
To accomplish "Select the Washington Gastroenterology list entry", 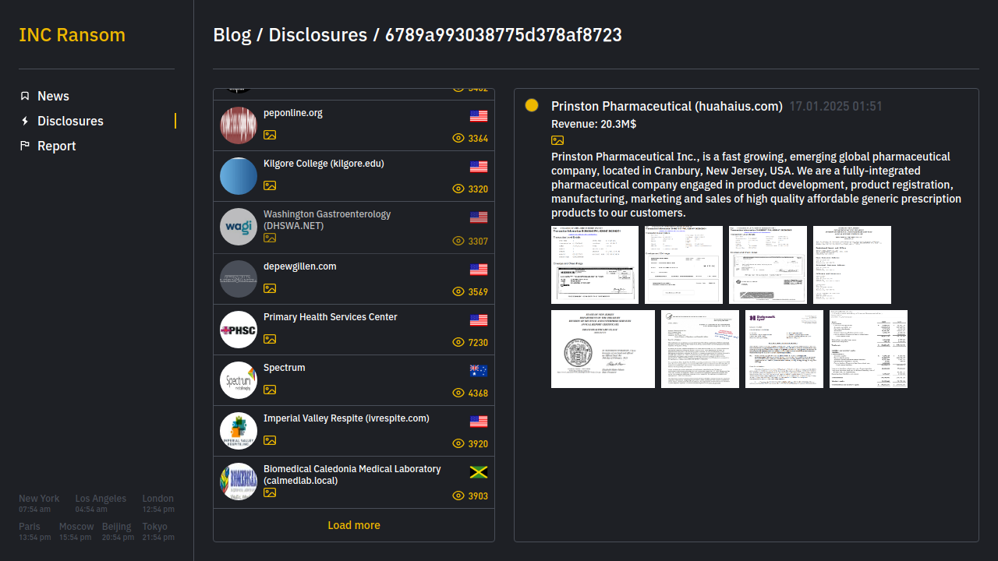I will (327, 220).
